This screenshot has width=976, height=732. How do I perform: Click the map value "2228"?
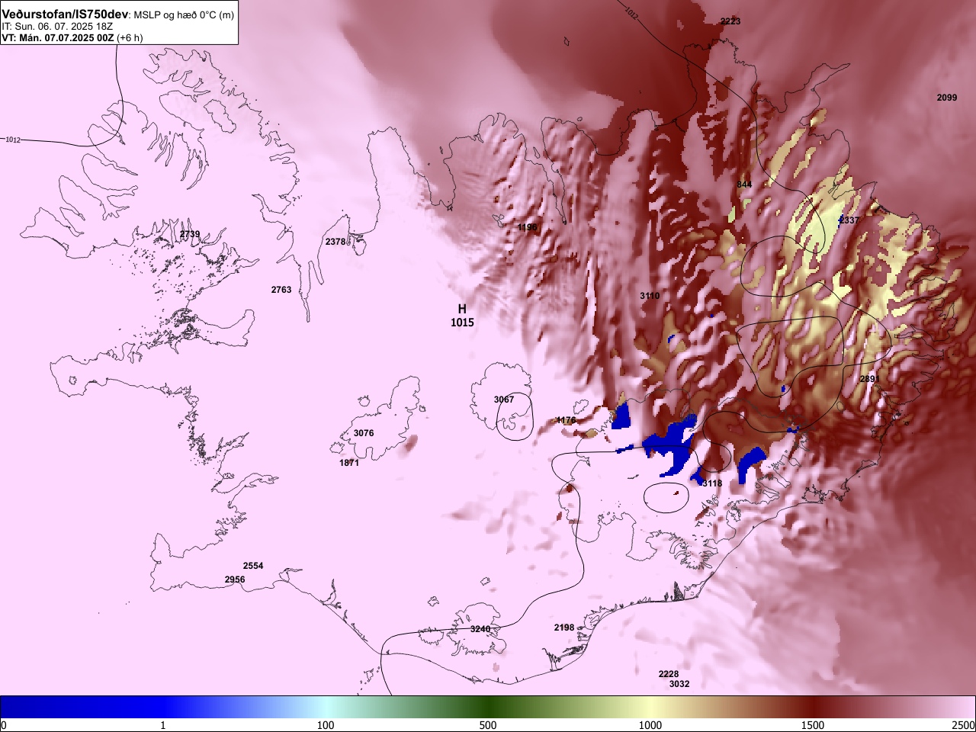click(669, 674)
